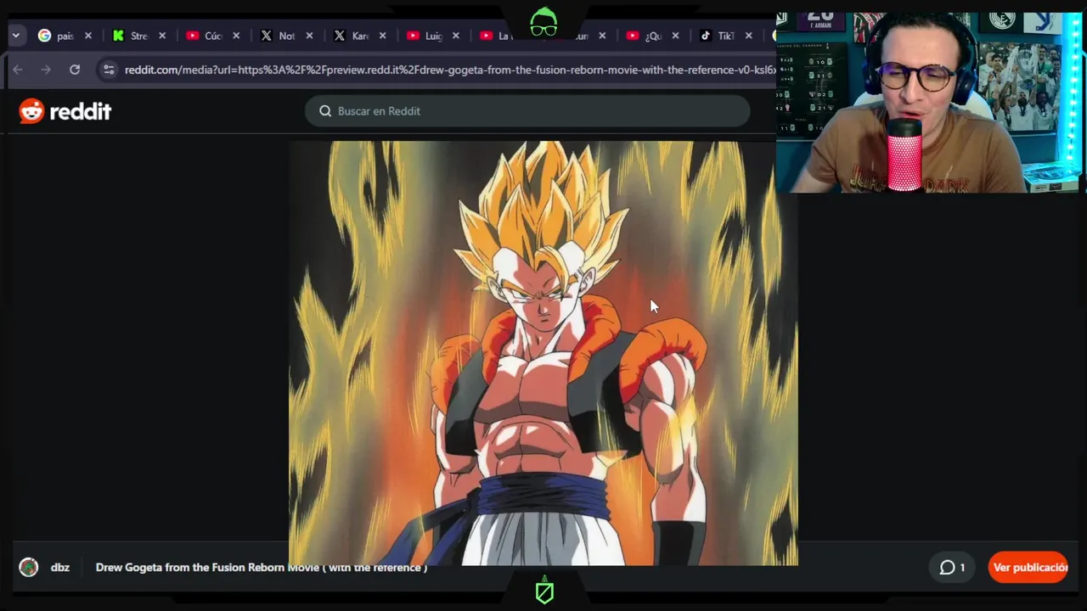
Task: Close the Kick 'Stre' tab
Action: coord(162,36)
